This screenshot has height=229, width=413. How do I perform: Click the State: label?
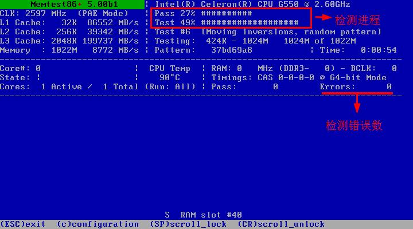coord(15,78)
